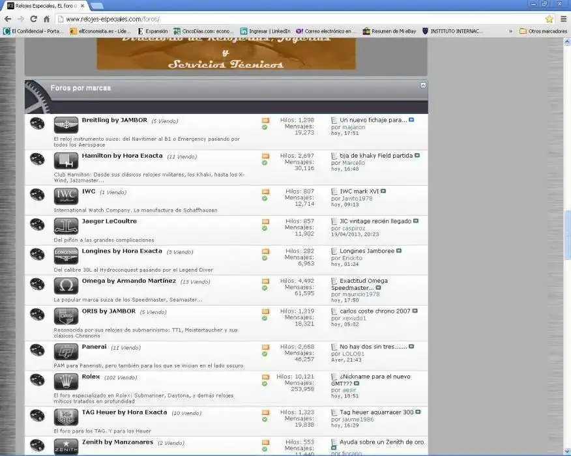Screen dimensions: 571x456
Task: View profile of user mauricio1978
Action: (x=360, y=294)
